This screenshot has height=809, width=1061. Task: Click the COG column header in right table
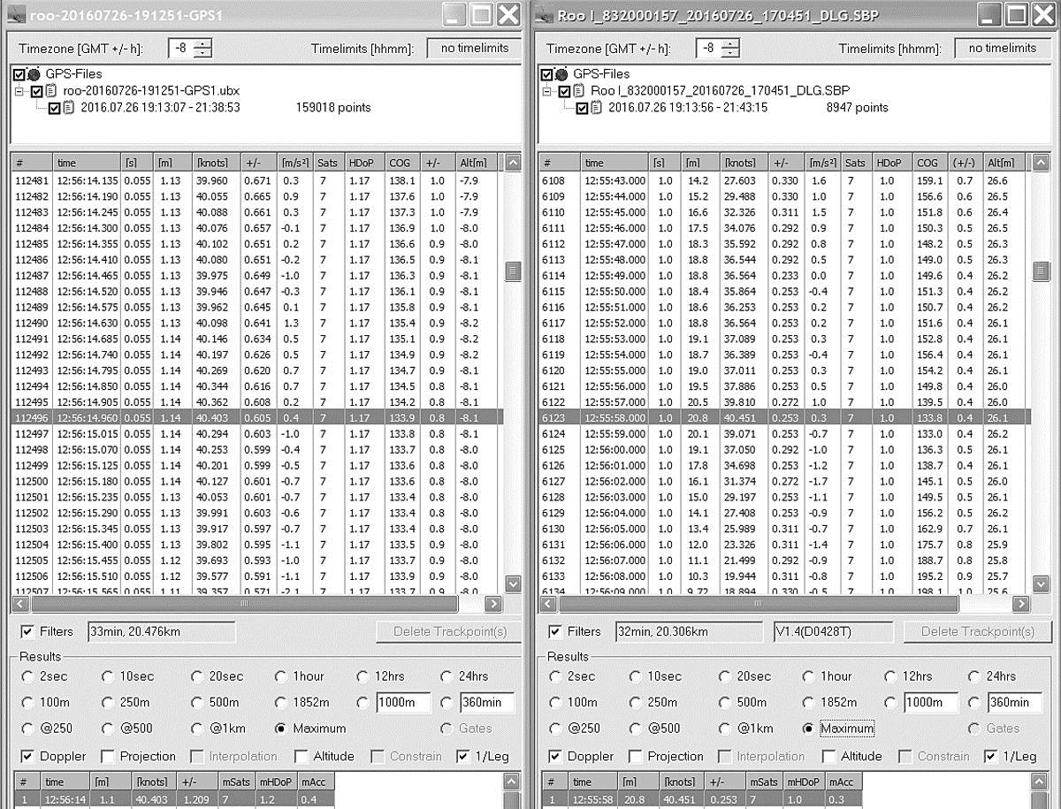coord(927,163)
